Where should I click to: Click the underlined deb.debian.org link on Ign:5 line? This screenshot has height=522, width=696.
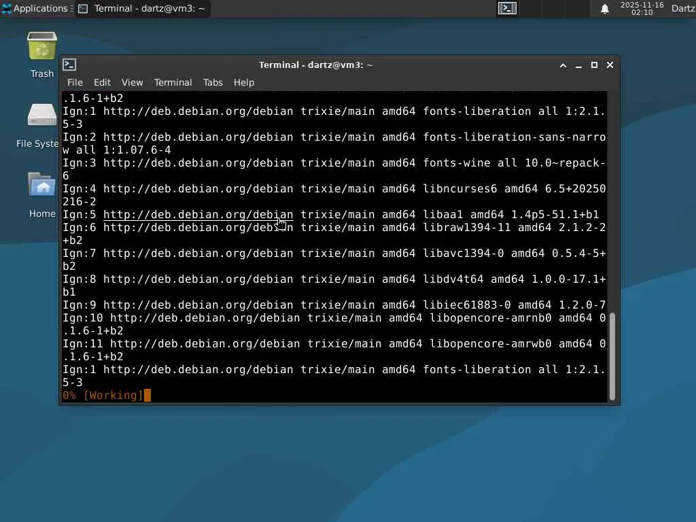click(x=198, y=214)
